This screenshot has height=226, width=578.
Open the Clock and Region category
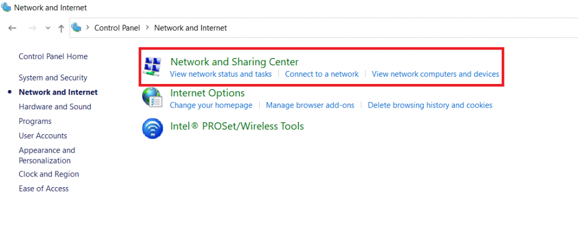click(49, 174)
